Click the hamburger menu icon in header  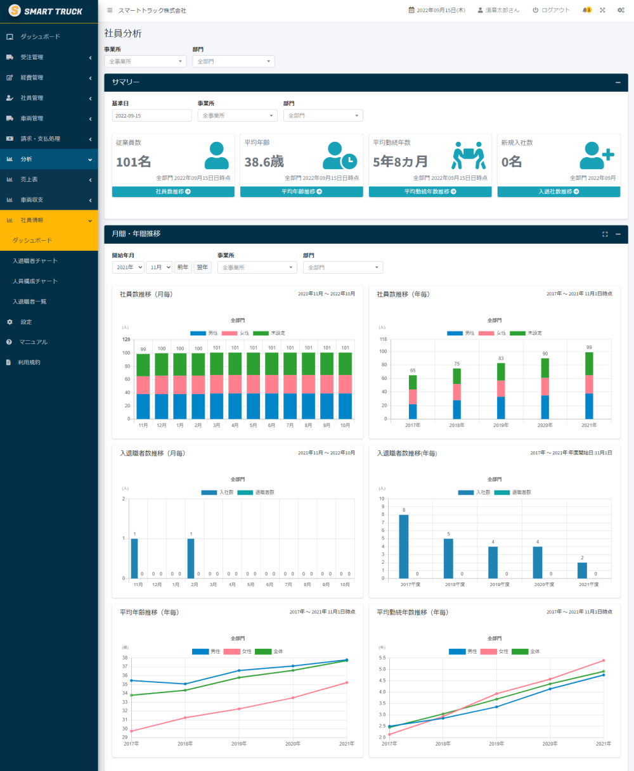(x=110, y=11)
